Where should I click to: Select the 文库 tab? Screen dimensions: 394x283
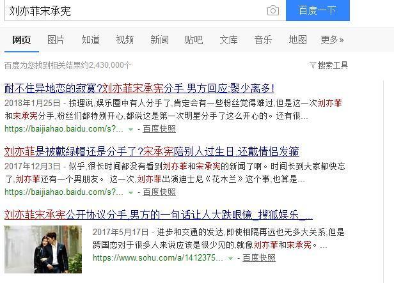229,40
